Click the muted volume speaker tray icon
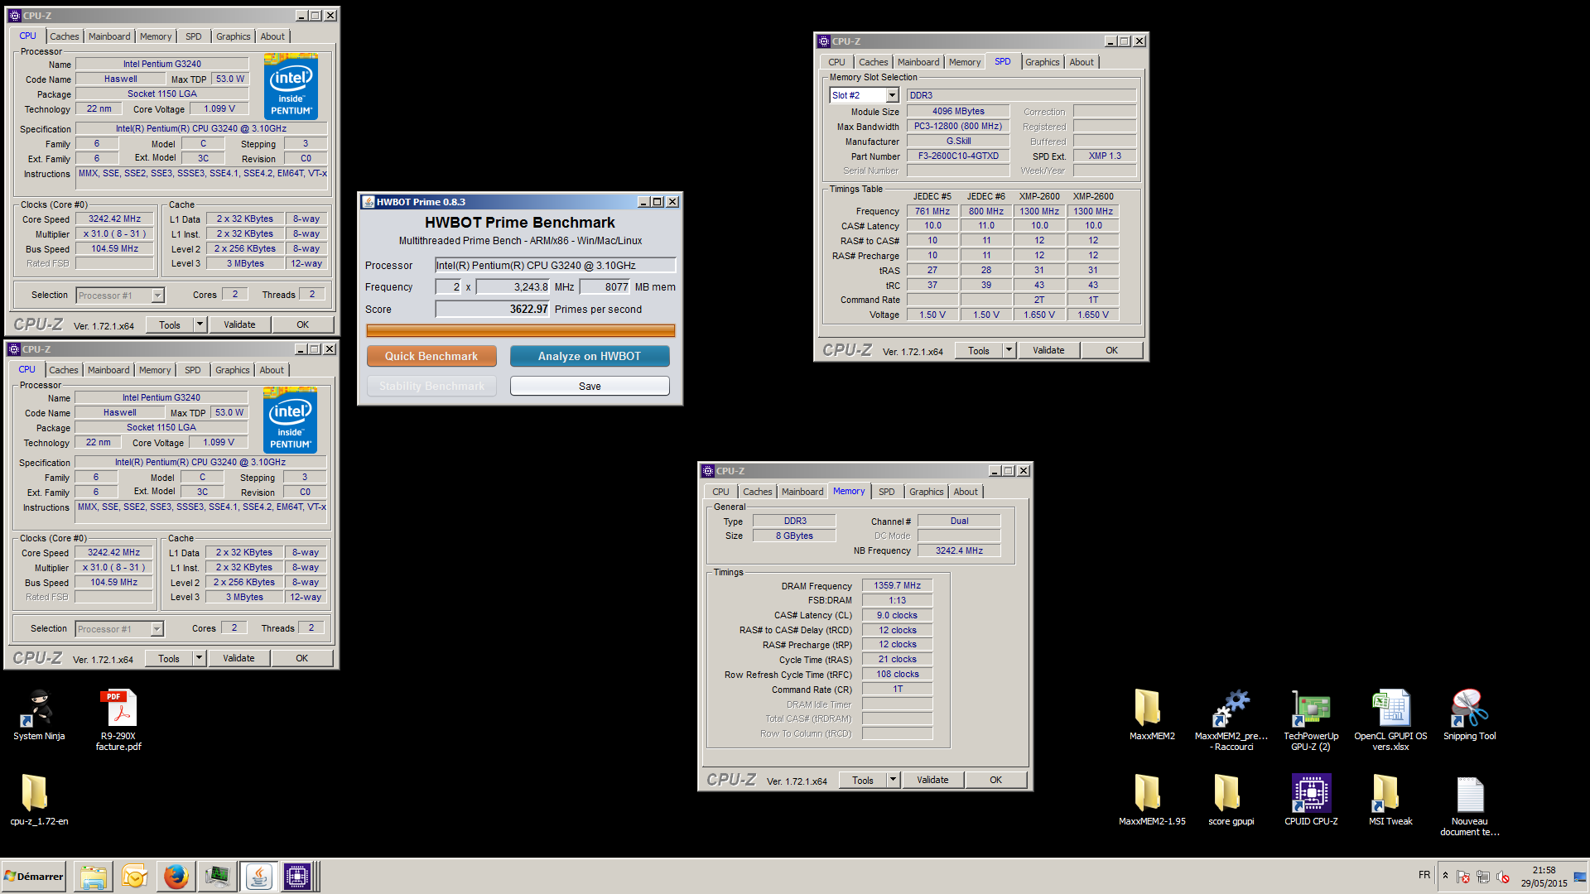1590x894 pixels. (x=1503, y=877)
